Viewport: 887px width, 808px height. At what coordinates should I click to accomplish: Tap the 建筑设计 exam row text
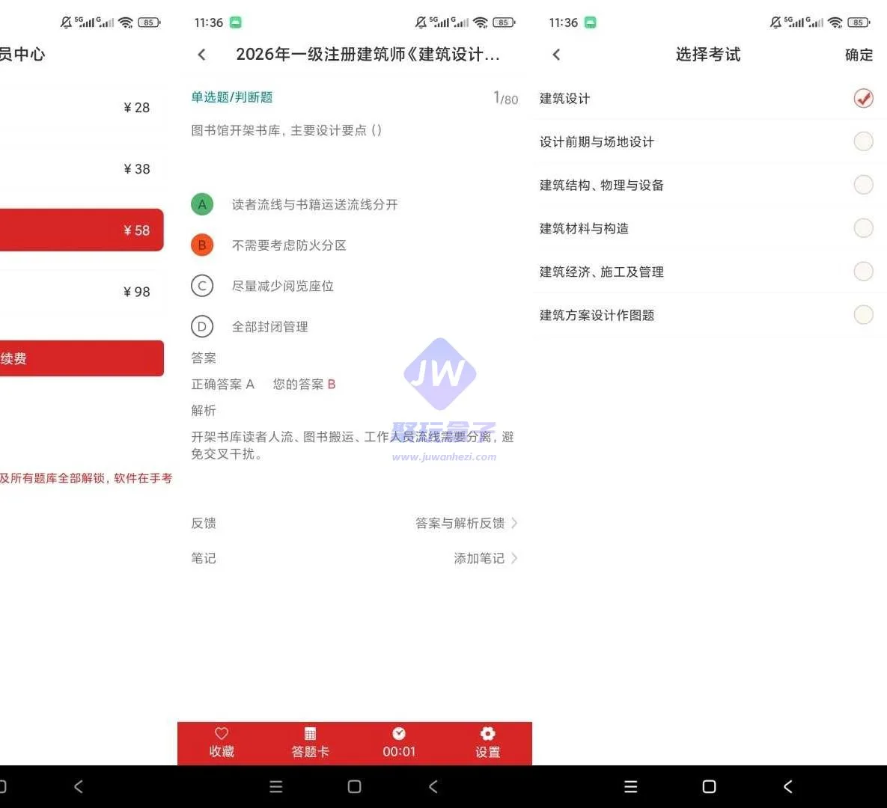coord(564,99)
